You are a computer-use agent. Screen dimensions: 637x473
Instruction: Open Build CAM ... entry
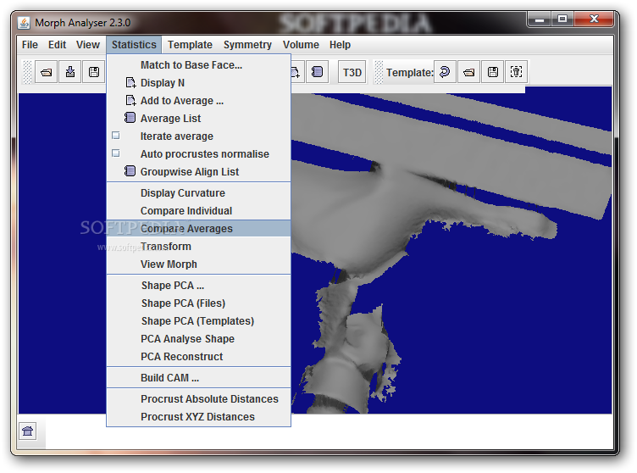(x=199, y=378)
